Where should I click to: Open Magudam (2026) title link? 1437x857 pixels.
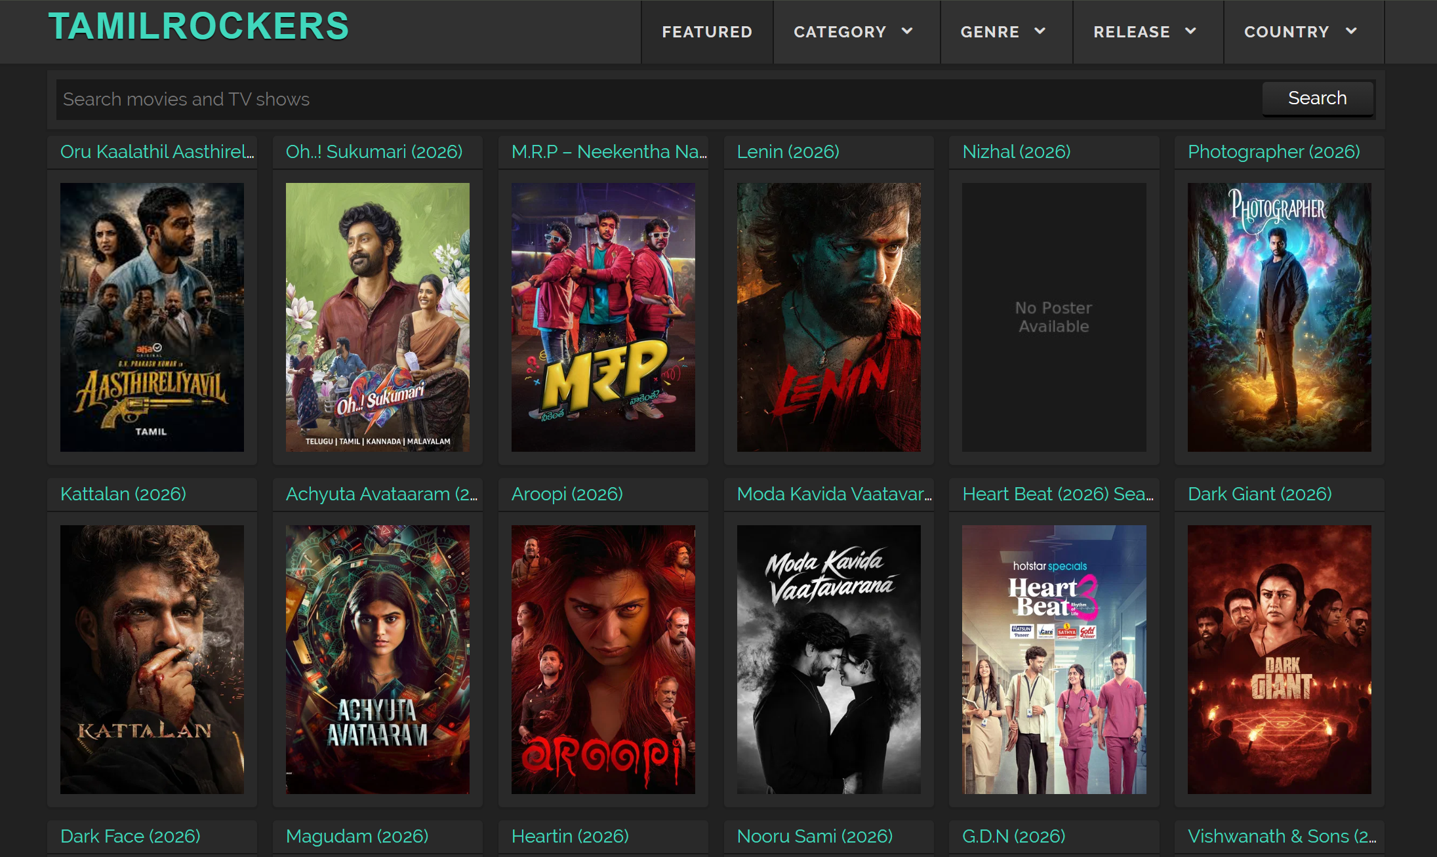coord(357,836)
